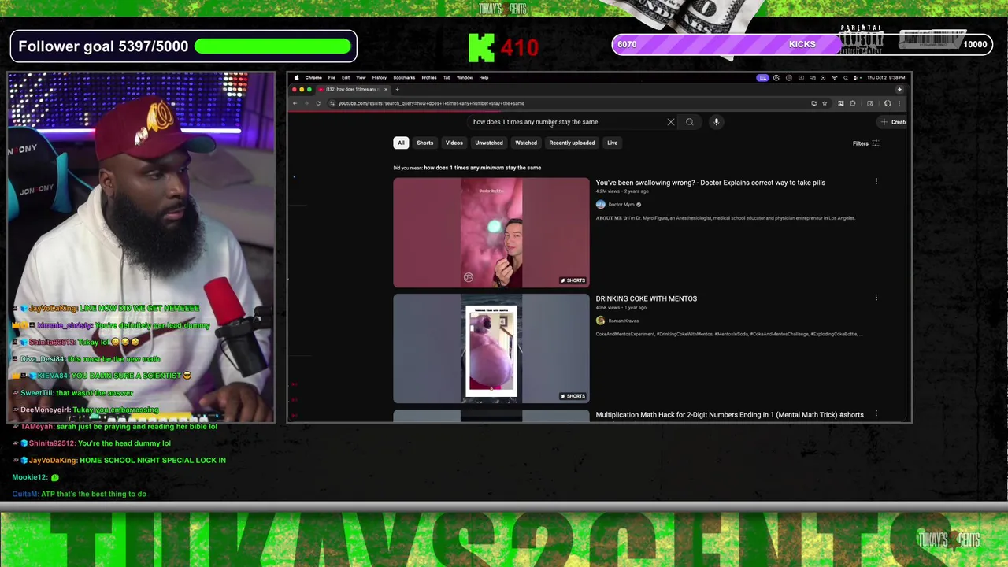This screenshot has width=1008, height=567.
Task: Select the Unwatched filter chip
Action: [489, 143]
